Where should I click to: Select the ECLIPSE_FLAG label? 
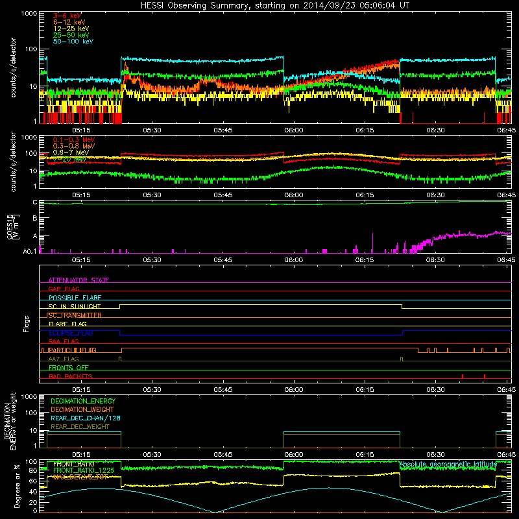tap(71, 333)
